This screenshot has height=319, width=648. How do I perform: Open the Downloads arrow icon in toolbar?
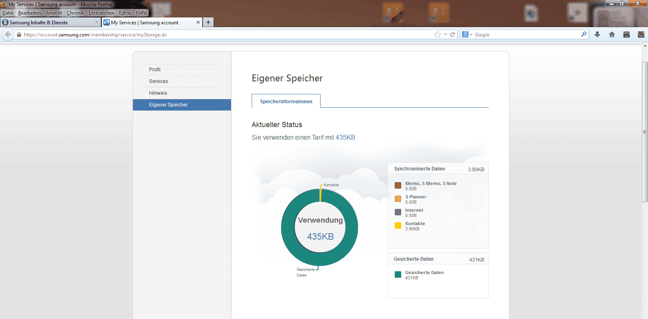pyautogui.click(x=597, y=34)
